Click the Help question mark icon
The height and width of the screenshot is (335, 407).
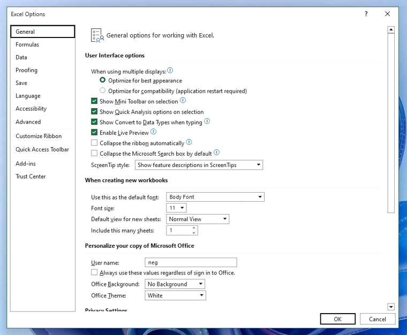click(366, 14)
